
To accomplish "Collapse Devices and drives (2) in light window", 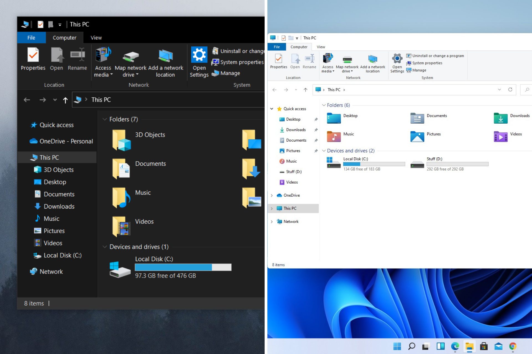I will point(324,151).
